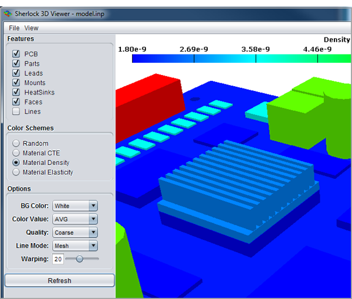Click the 4.46e-9 density legend label
Viewport: 352px width, 299px height.
coord(317,49)
